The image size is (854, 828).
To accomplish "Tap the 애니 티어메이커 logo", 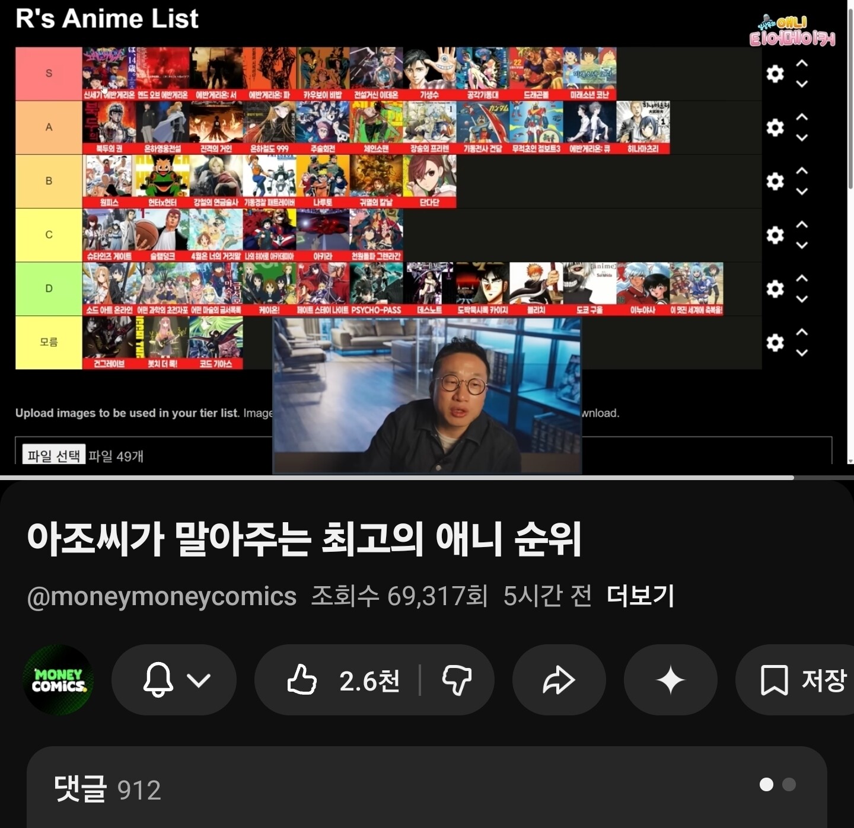I will [792, 30].
